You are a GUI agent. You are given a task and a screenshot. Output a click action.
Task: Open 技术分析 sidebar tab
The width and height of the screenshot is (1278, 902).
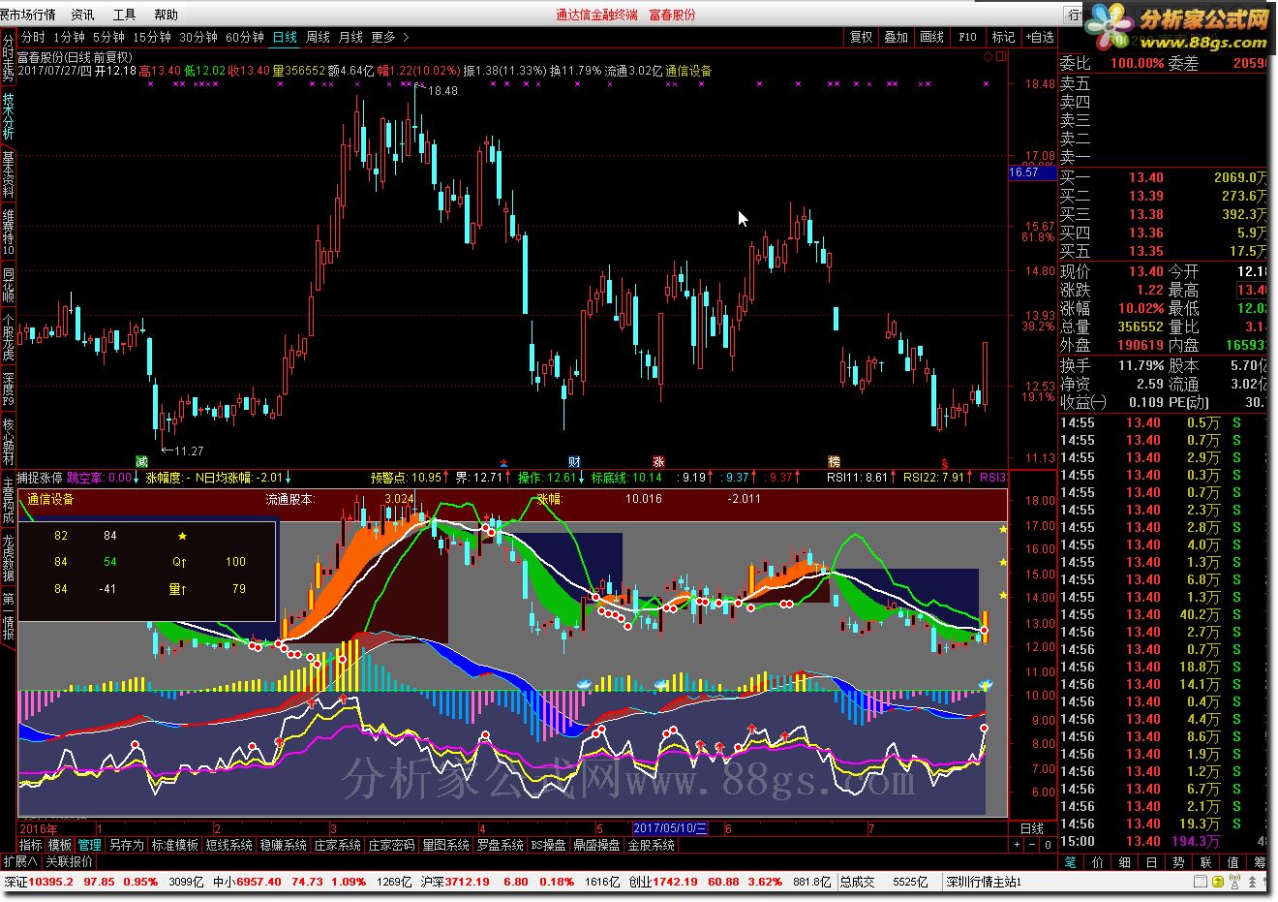point(8,116)
